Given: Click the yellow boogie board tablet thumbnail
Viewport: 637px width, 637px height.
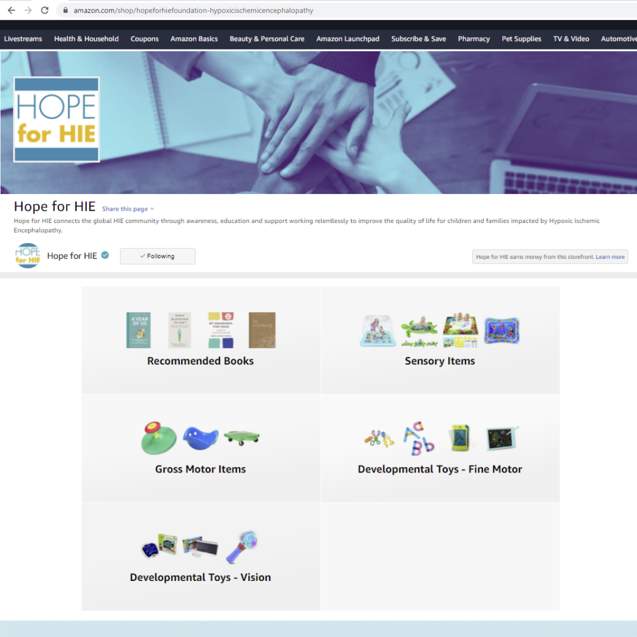Looking at the screenshot, I should point(460,438).
